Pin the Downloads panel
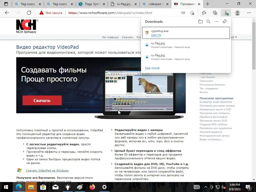Image resolution: width=256 pixels, height=192 pixels. [x=225, y=21]
